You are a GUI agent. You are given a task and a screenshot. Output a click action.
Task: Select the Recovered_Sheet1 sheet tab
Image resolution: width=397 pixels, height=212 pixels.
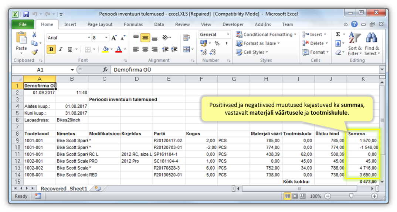tap(64, 188)
